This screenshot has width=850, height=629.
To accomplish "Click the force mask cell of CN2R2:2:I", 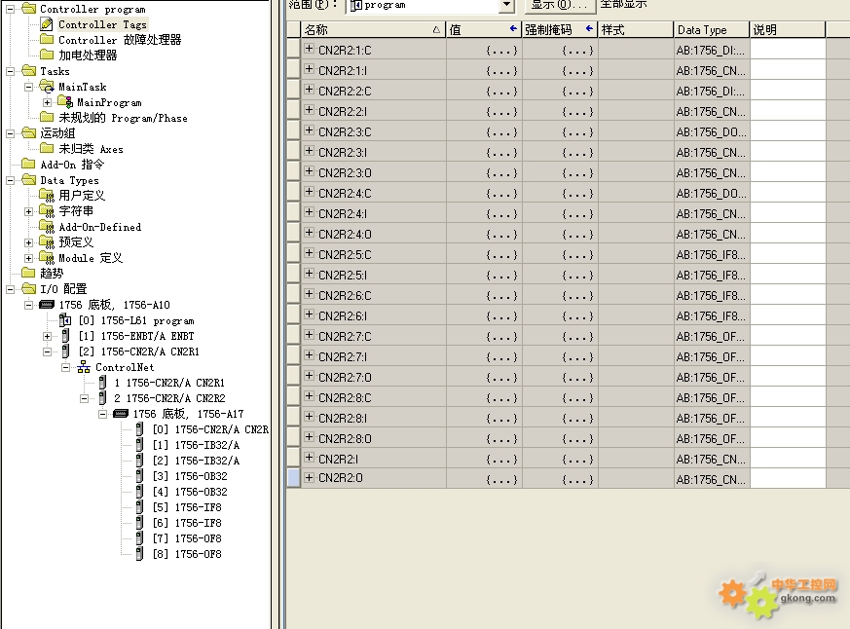I will tap(560, 112).
